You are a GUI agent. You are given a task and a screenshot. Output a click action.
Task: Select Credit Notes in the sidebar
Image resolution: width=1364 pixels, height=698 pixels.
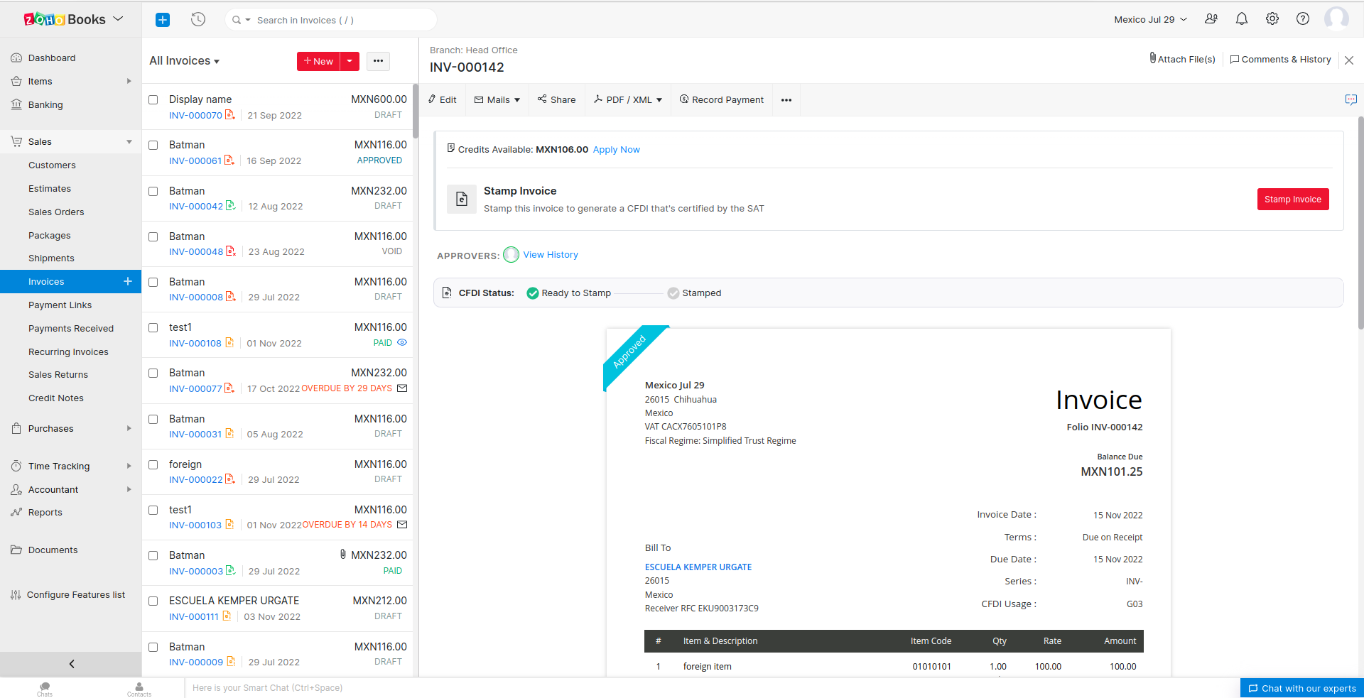[56, 398]
